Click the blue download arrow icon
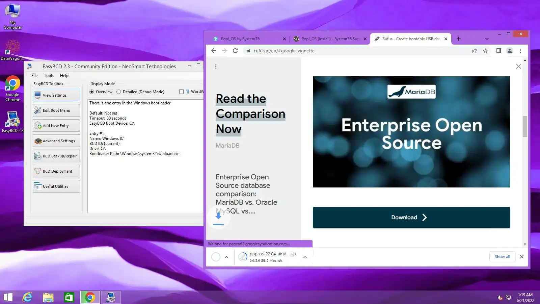540x304 pixels. 218,217
